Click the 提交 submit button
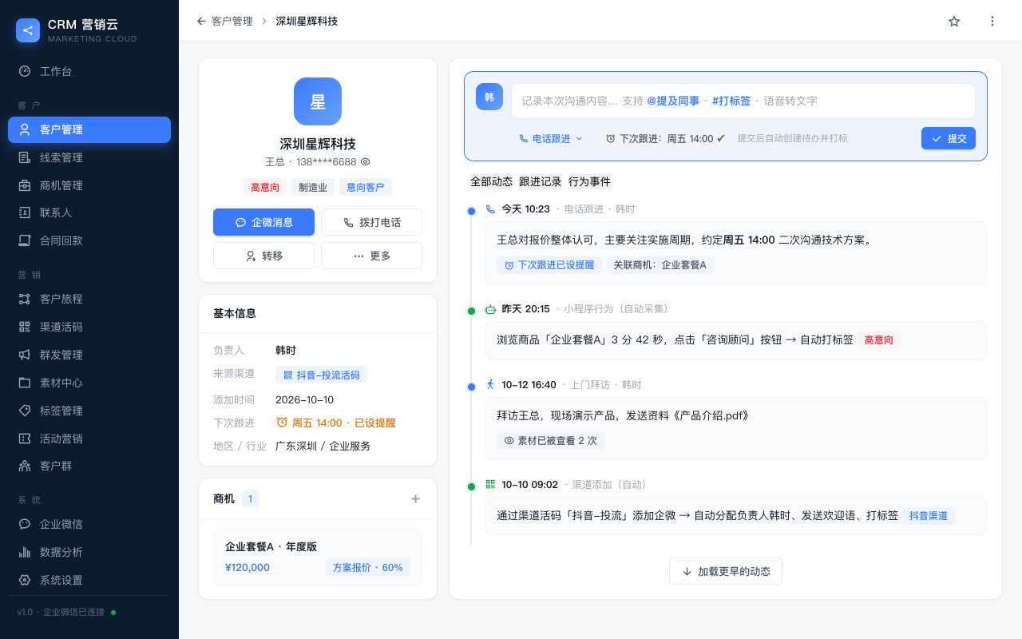 pos(949,138)
